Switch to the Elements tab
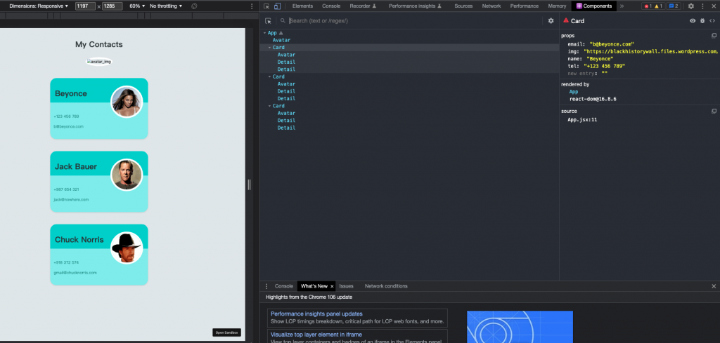Screen dimensions: 720x343 pyautogui.click(x=302, y=6)
